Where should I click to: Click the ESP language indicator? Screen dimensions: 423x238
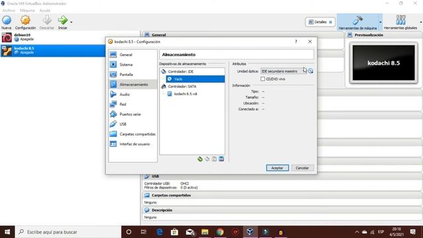tap(381, 232)
